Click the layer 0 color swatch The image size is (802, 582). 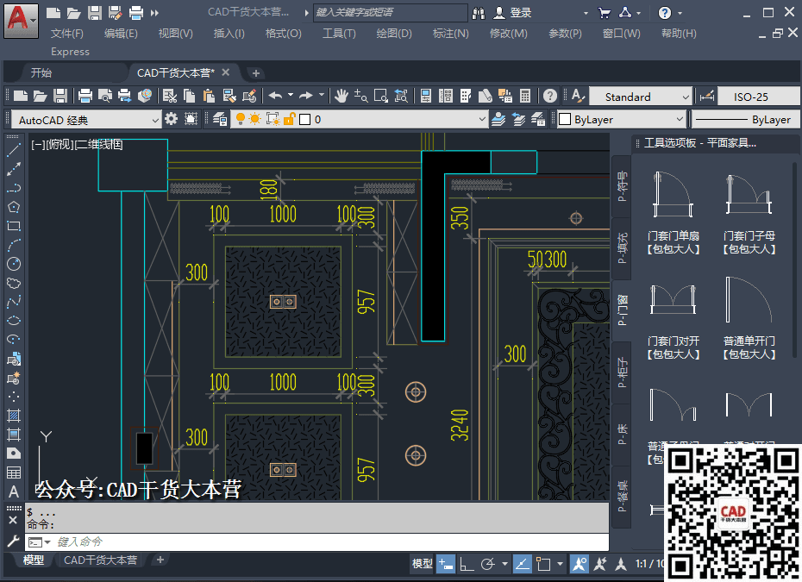point(304,119)
